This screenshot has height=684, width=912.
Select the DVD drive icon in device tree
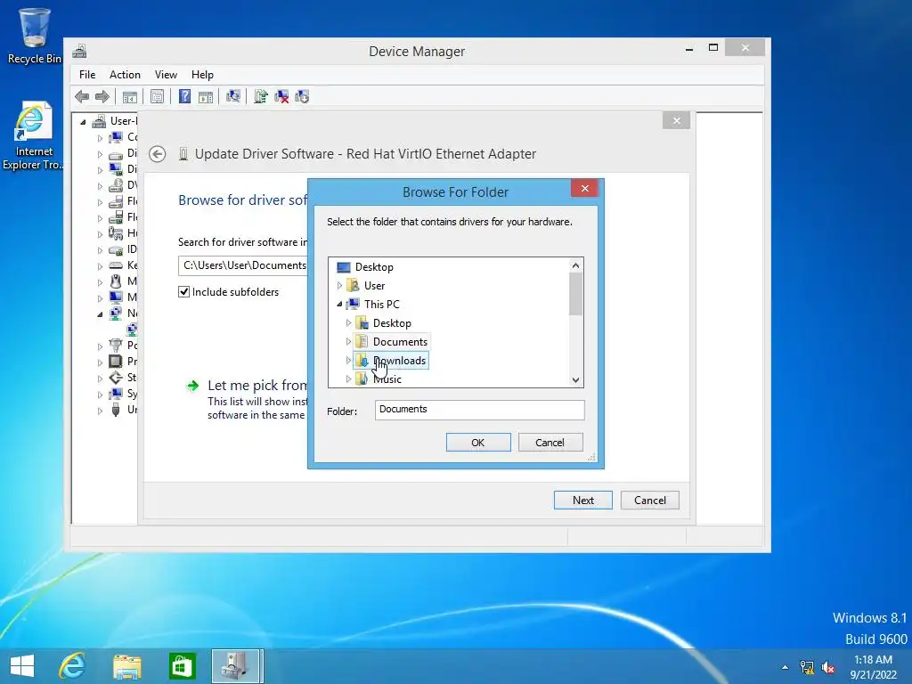pyautogui.click(x=116, y=185)
